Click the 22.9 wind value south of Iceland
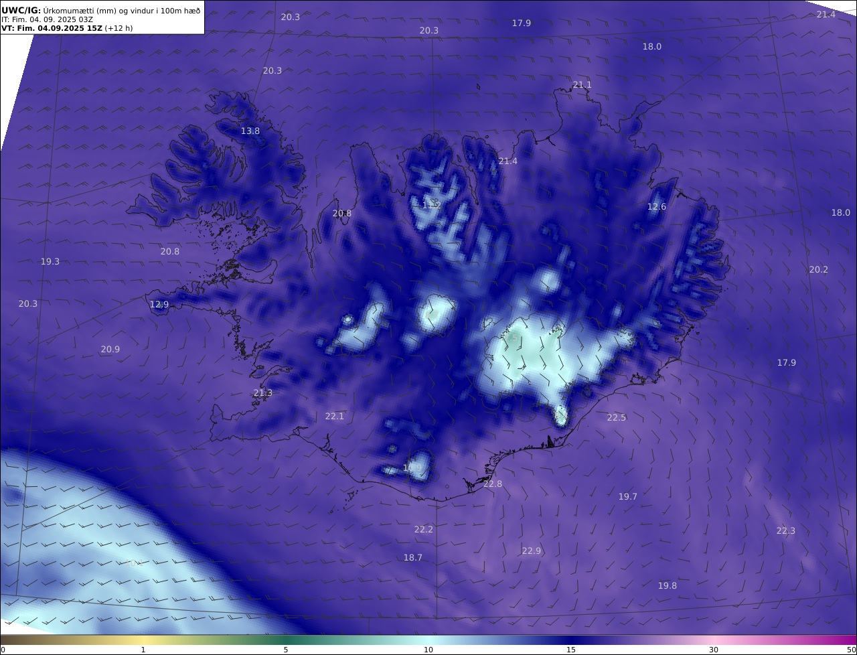 531,551
